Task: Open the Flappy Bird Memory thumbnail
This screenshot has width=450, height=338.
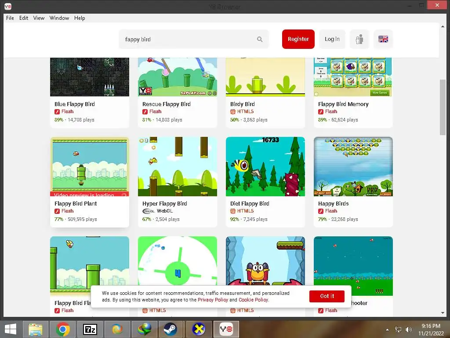Action: [353, 77]
